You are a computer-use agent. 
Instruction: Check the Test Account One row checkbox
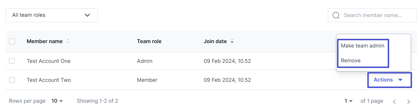coord(12,61)
